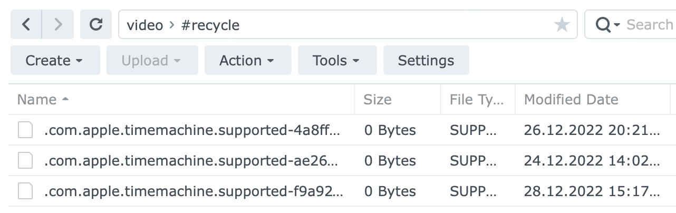Click file icon of supported-f9a92 file

click(x=25, y=191)
